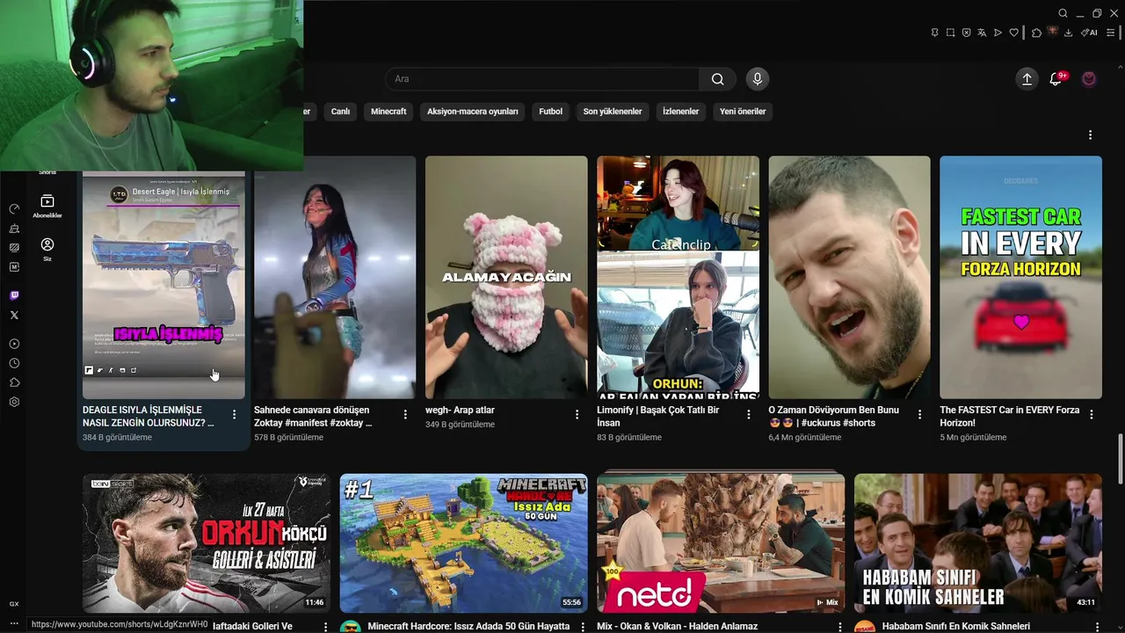Open more options for FASTEST Car Forza short
The height and width of the screenshot is (633, 1125).
(x=1091, y=414)
